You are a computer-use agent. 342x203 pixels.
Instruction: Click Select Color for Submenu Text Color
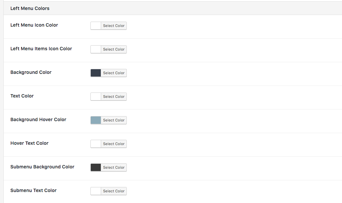114,191
